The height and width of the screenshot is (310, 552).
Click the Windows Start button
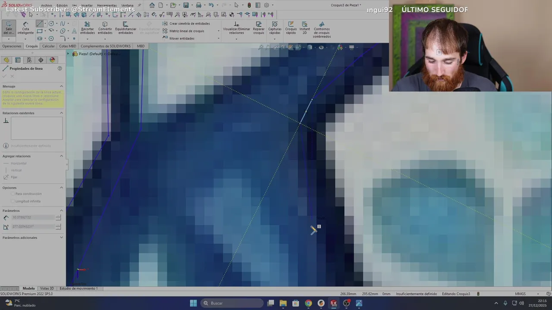pos(193,303)
